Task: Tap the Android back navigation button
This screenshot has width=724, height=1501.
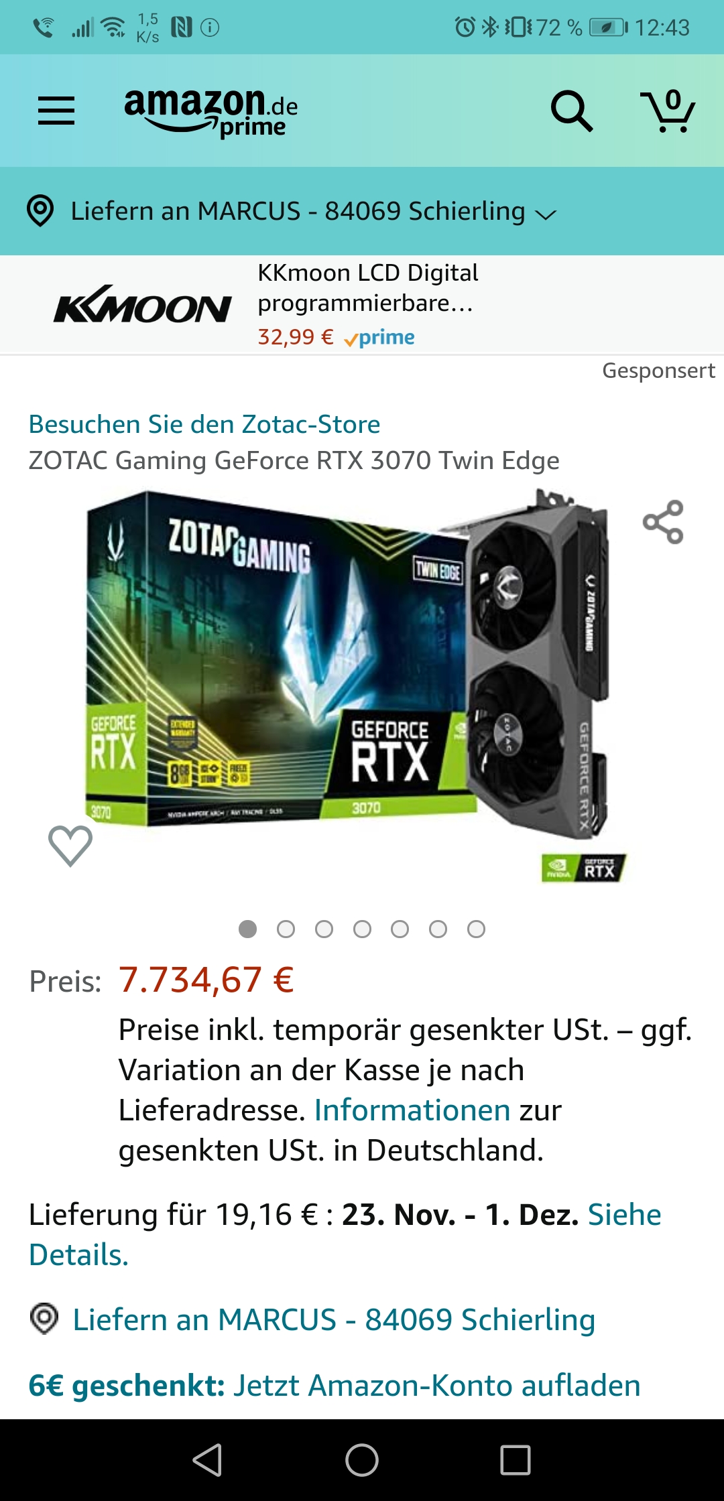Action: point(208,1459)
